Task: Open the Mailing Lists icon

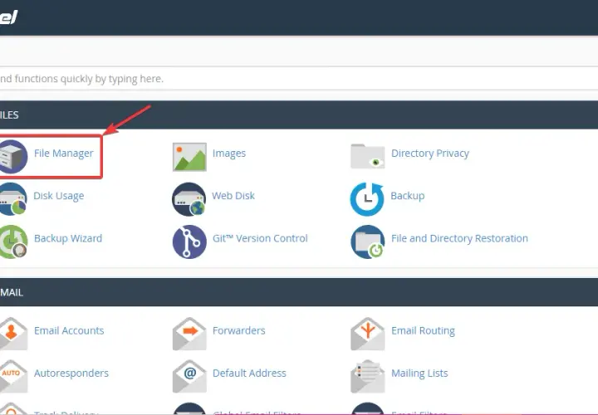Action: click(x=368, y=376)
